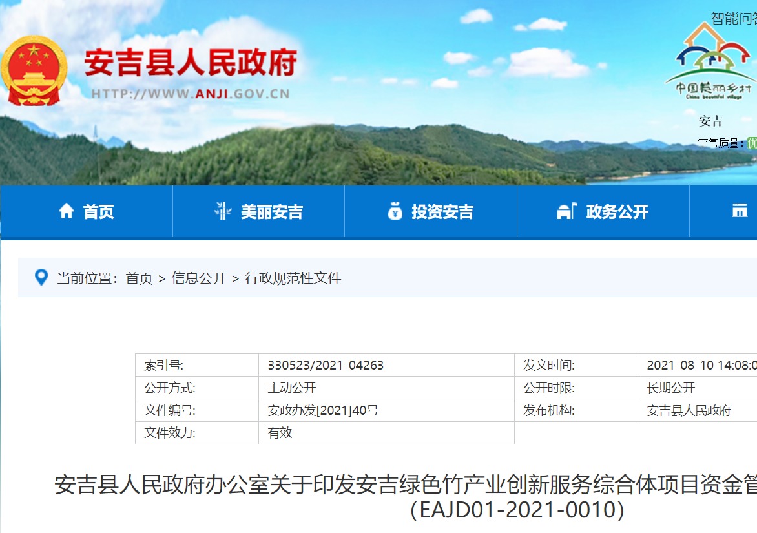Click the 安吉县人民政府 site title
Screen dimensions: 757x533
(x=191, y=63)
